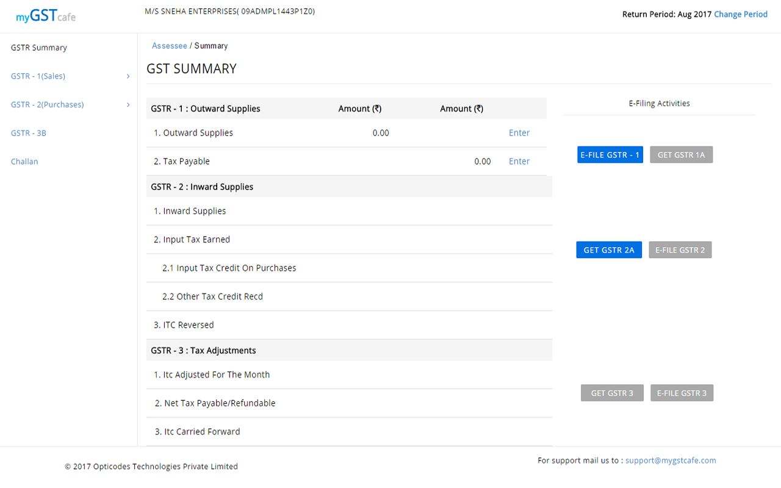
Task: Open GSTR Summary in the sidebar
Action: click(39, 48)
